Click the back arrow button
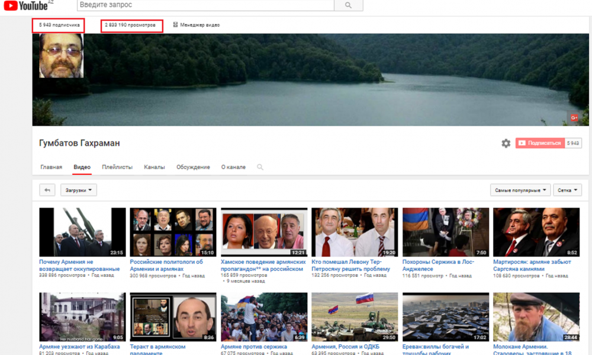Viewport: 592px width, 355px height. click(47, 190)
